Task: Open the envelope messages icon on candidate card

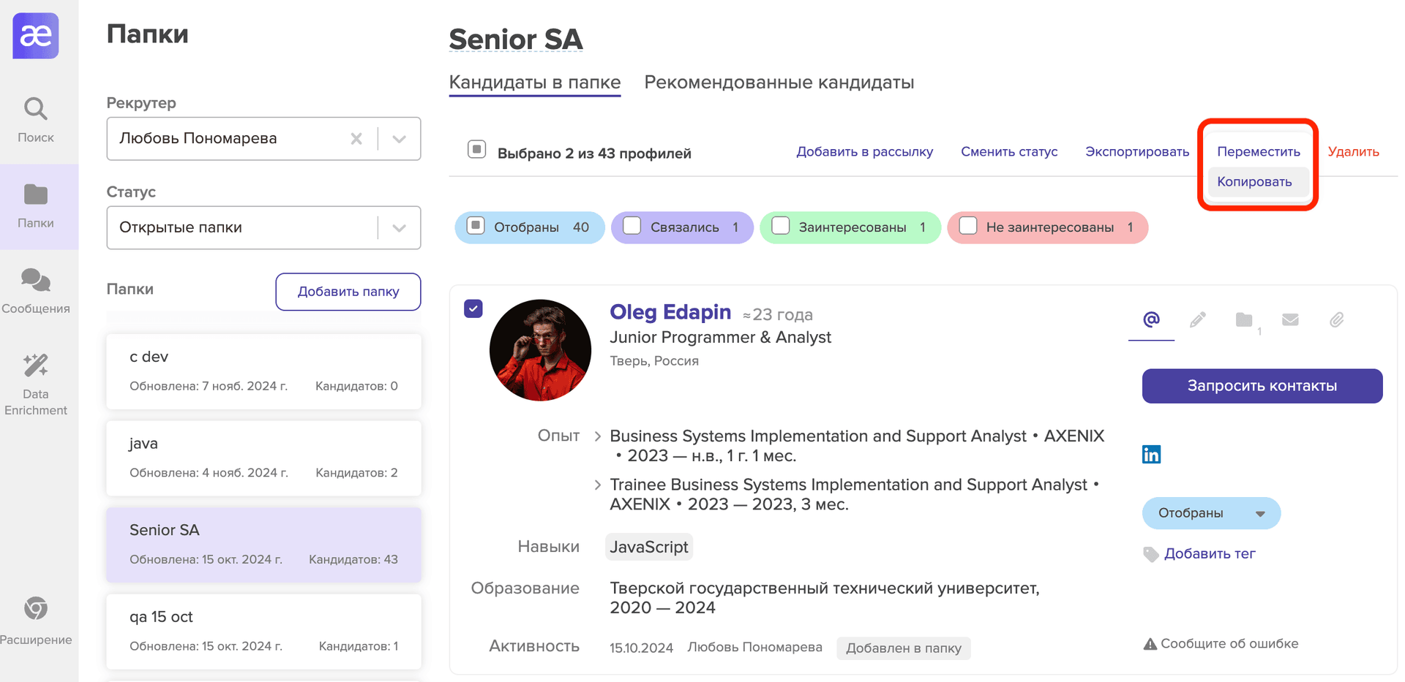Action: click(1290, 320)
